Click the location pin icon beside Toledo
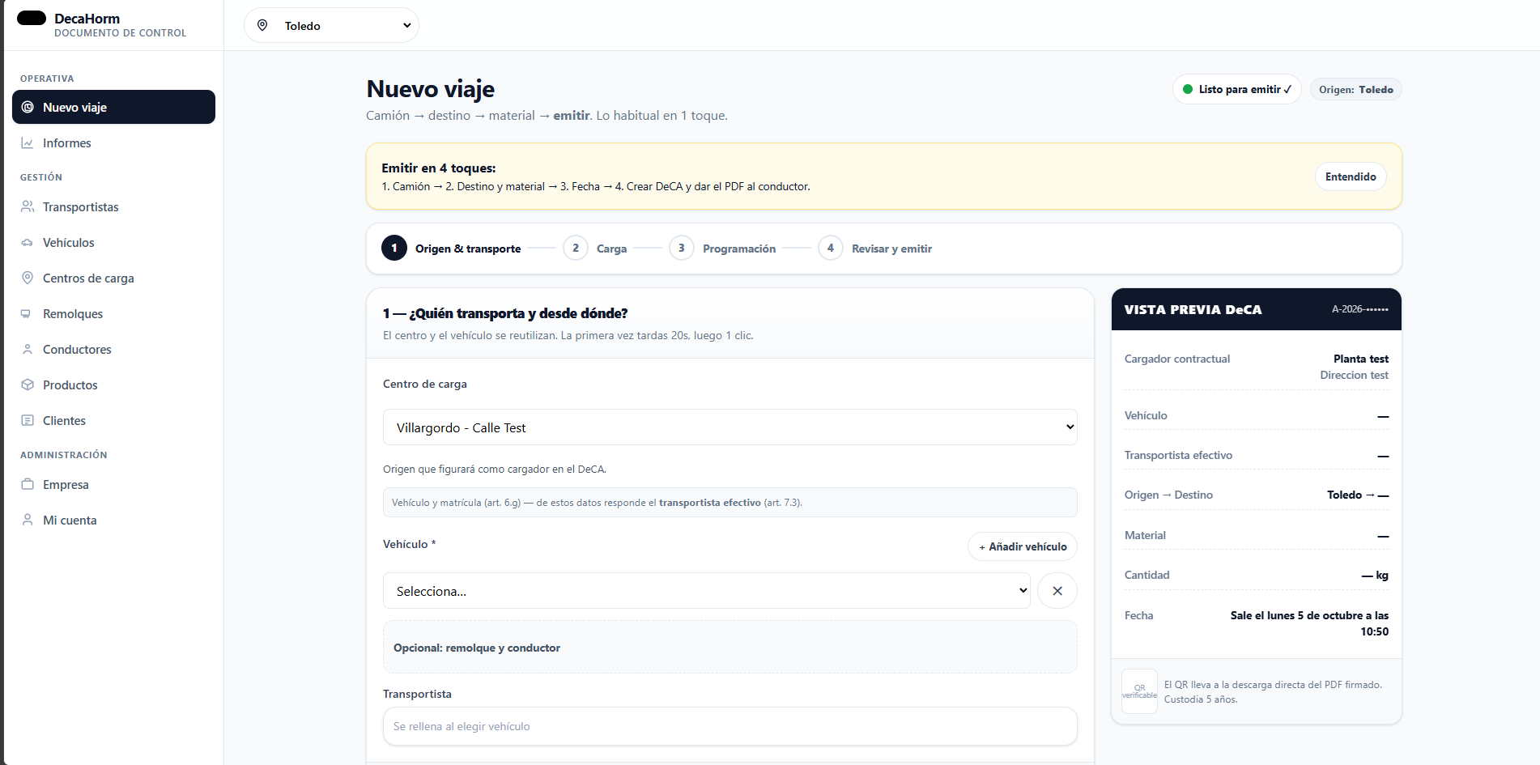 (x=262, y=25)
